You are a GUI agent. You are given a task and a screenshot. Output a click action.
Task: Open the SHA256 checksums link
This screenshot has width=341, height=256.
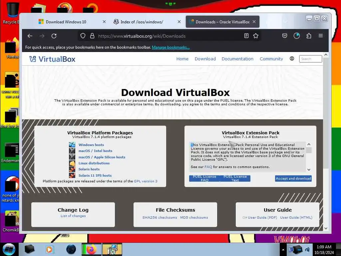[x=160, y=217]
